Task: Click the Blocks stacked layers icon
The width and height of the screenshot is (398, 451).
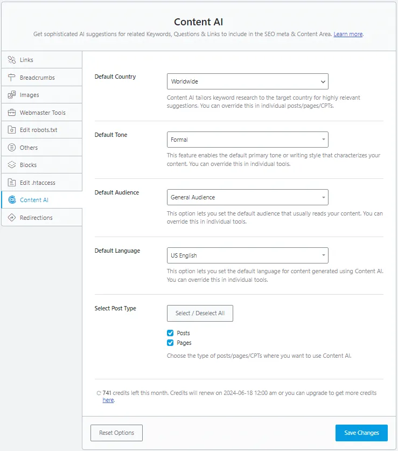Action: tap(12, 165)
